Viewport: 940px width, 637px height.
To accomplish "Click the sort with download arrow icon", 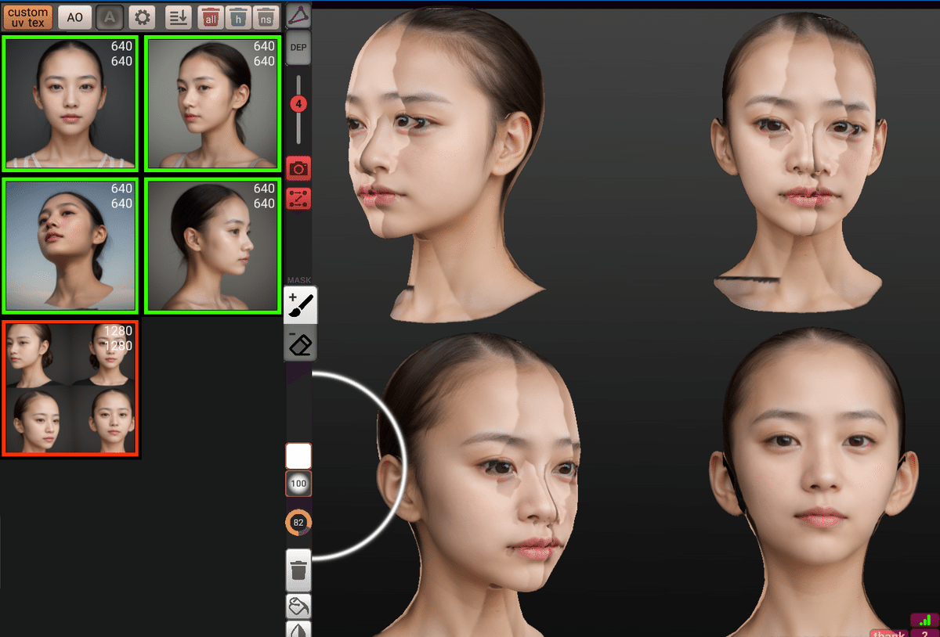I will click(178, 16).
